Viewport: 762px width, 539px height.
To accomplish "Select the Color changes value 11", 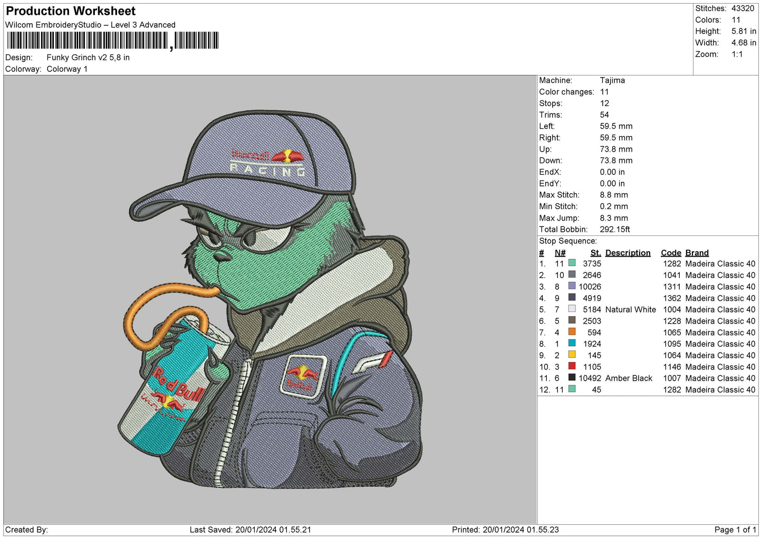I will [x=604, y=92].
